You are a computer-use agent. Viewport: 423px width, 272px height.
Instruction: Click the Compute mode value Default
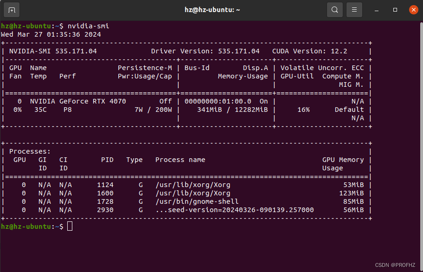[349, 110]
